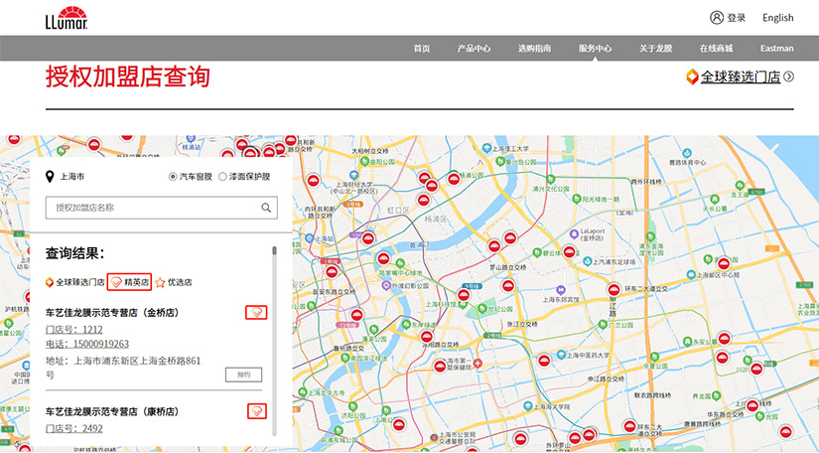
Task: Open the 产品中心 menu
Action: click(x=474, y=48)
